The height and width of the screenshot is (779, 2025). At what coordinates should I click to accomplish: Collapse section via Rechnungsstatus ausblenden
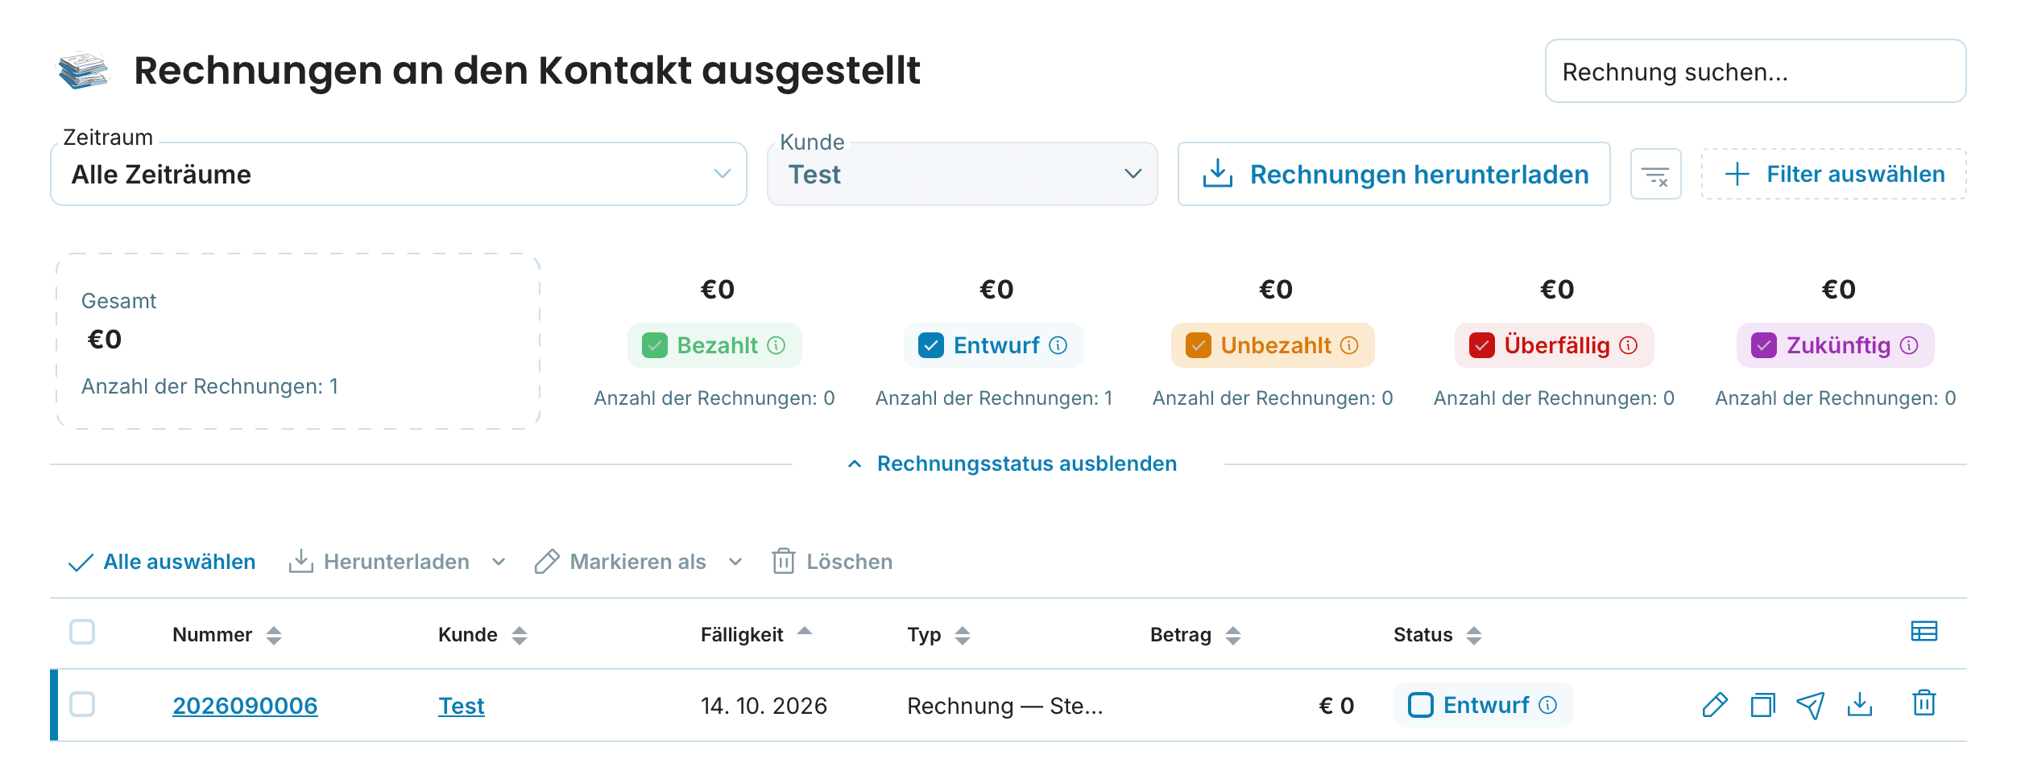(x=1012, y=464)
